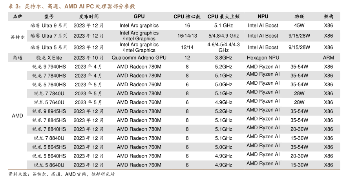Click 5.2GHz in the 锐龙 9 8945HS row
The width and height of the screenshot is (347, 181).
(223, 111)
